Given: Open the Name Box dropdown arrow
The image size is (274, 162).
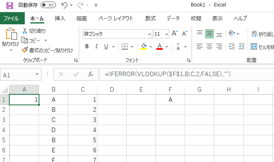Looking at the screenshot, I should point(37,74).
